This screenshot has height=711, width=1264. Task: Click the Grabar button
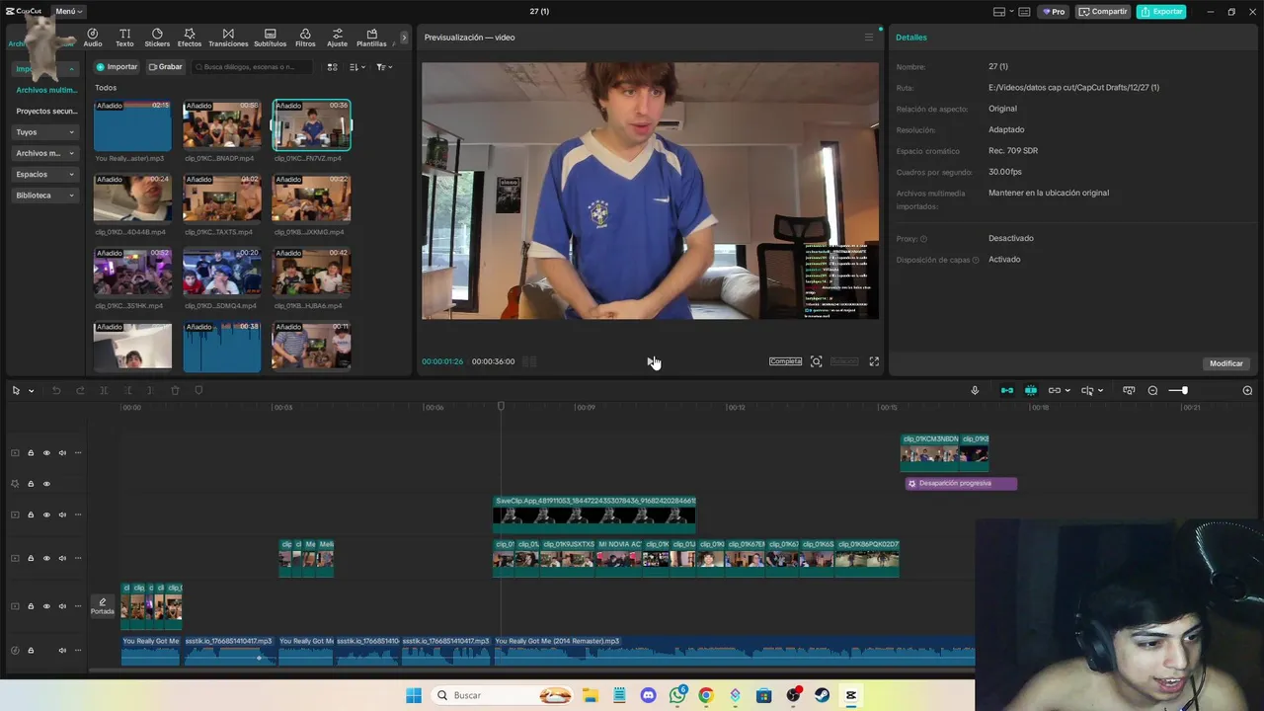[x=165, y=67]
